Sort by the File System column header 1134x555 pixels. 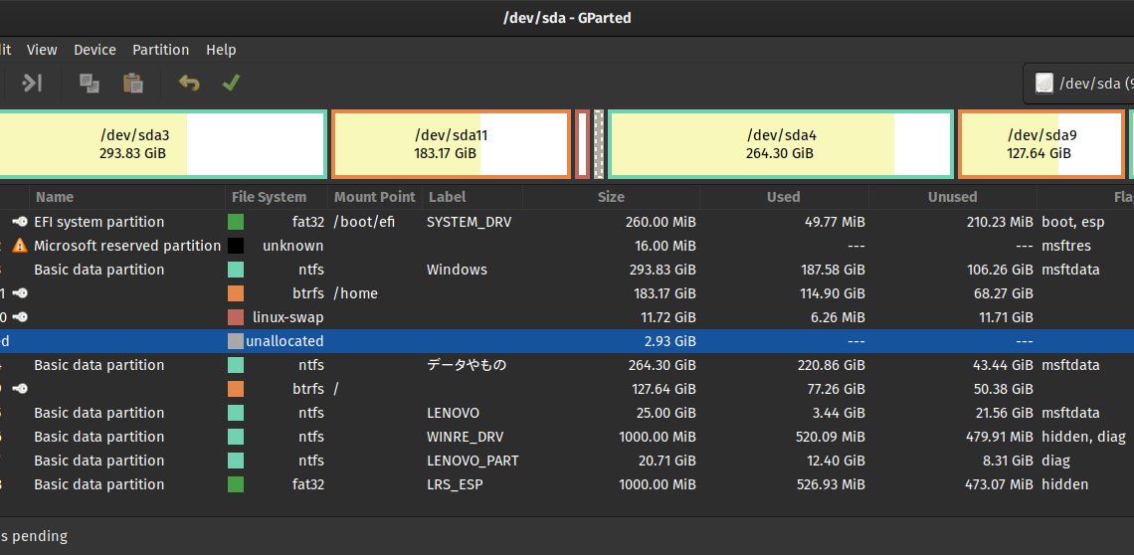point(269,197)
